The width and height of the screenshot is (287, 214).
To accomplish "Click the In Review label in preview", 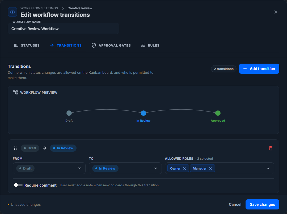I will 143,121.
